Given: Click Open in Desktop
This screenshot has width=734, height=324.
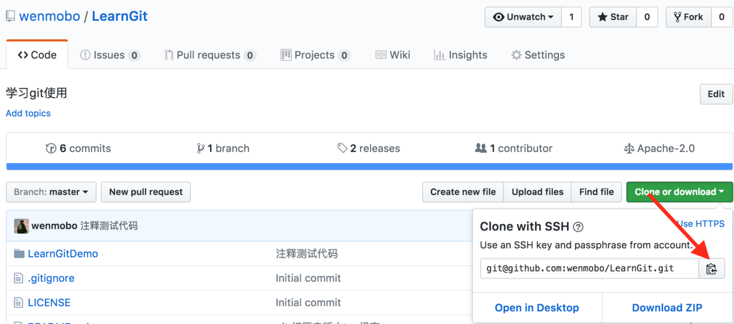Looking at the screenshot, I should point(537,308).
